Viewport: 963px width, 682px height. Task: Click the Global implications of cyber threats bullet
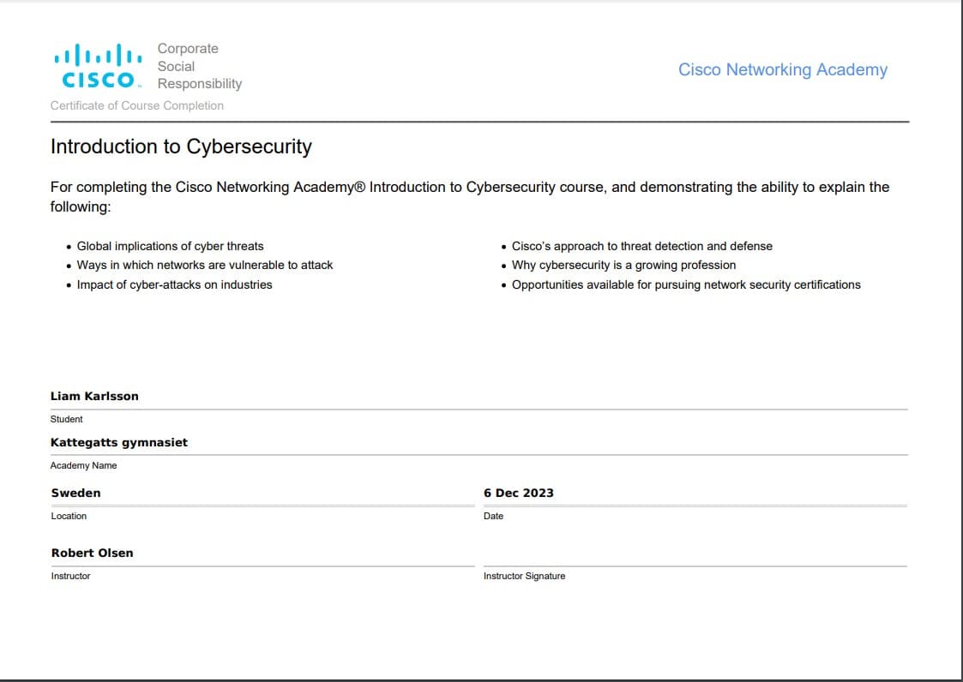tap(170, 246)
